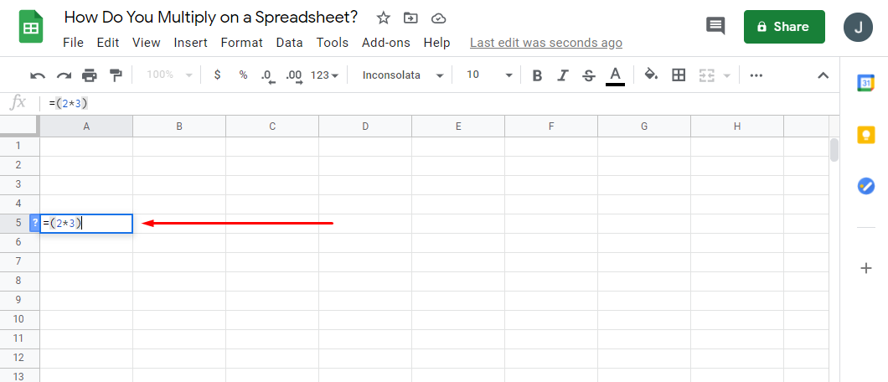Open Google Calendar side panel
The height and width of the screenshot is (382, 888).
(866, 82)
